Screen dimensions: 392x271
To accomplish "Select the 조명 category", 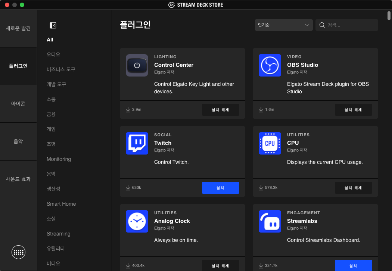I will [51, 144].
